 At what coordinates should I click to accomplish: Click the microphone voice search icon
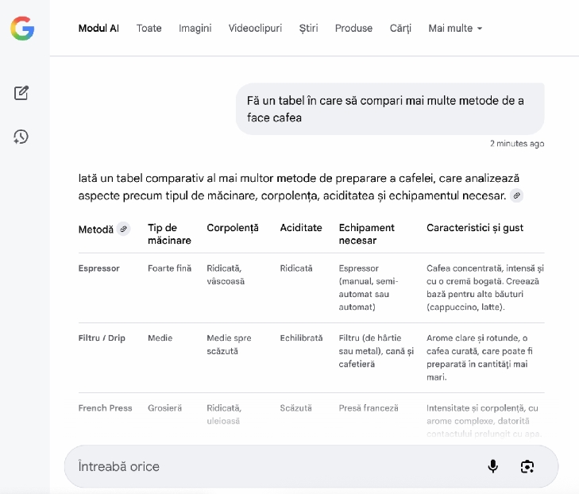coord(492,466)
